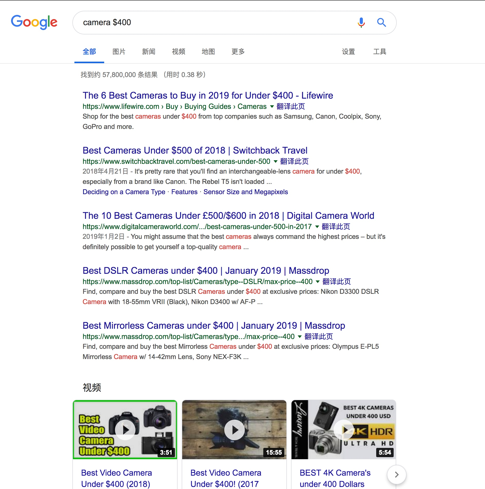The image size is (485, 489).
Task: Open Sensor Size and Megapixels sitelink
Action: pyautogui.click(x=246, y=192)
